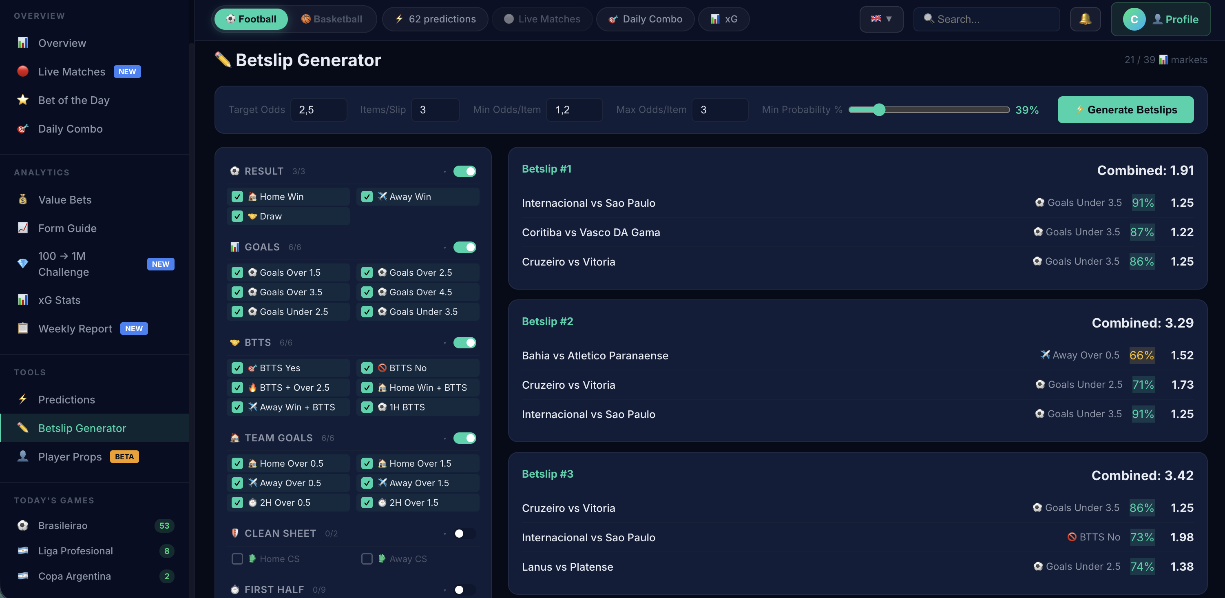Viewport: 1225px width, 598px height.
Task: Click the Brasileirao soccer ball icon
Action: (x=23, y=525)
